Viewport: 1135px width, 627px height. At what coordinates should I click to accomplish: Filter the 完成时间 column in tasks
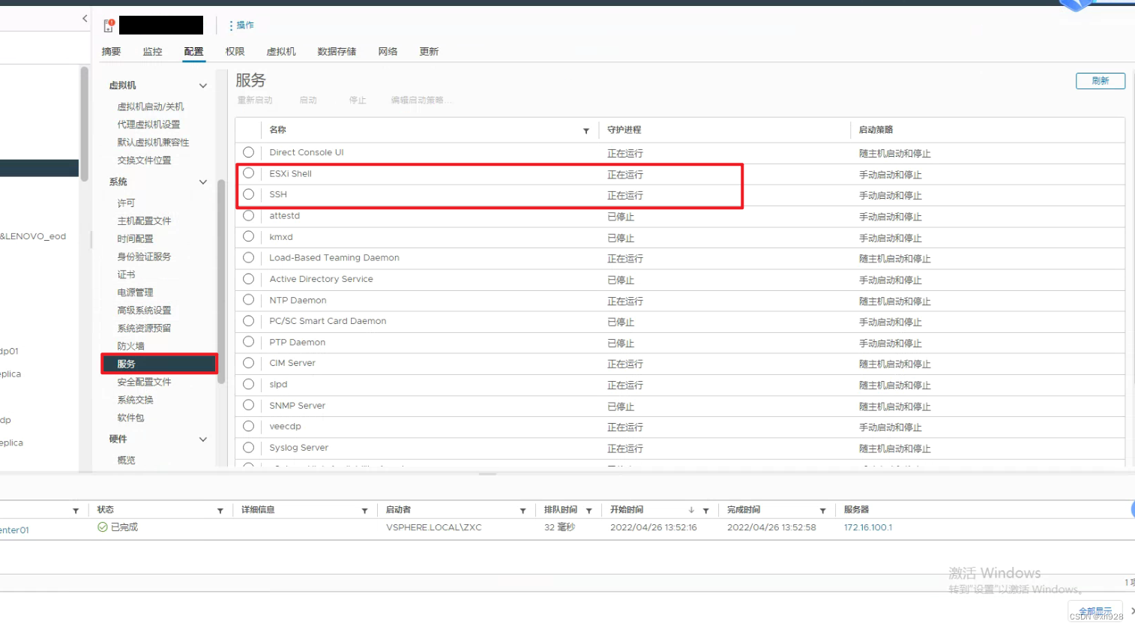822,511
